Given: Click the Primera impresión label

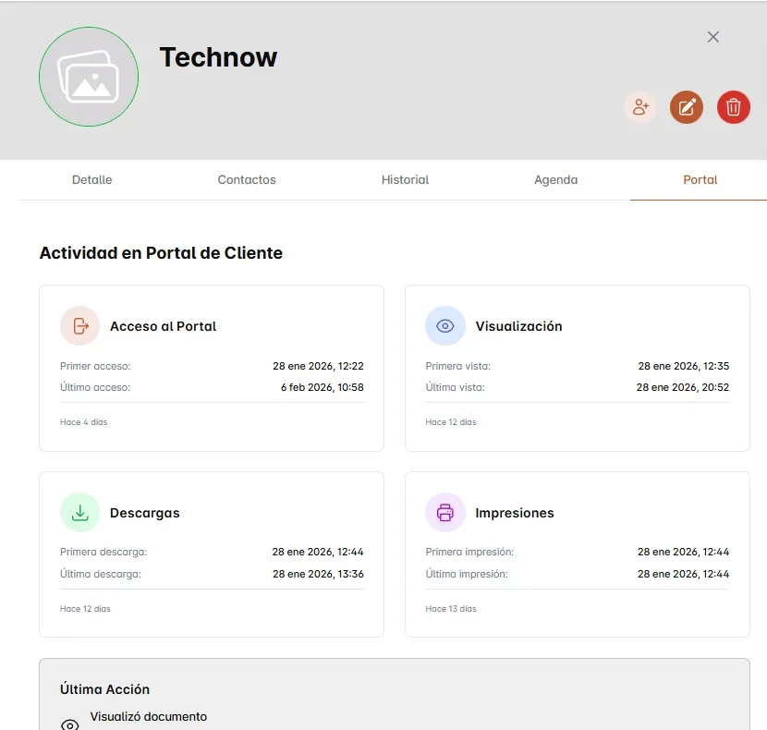Looking at the screenshot, I should (469, 552).
